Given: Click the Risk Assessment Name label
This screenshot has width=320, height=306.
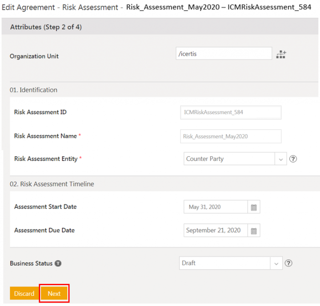Looking at the screenshot, I should [x=45, y=136].
